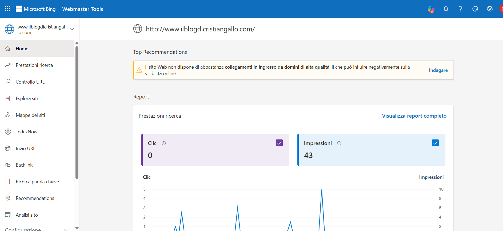Click the site URL heading text
The image size is (503, 231).
pos(200,29)
